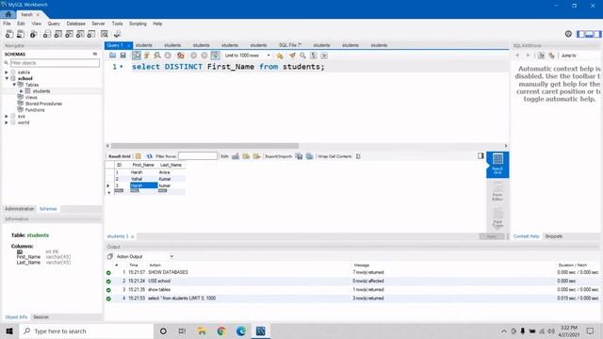This screenshot has height=339, width=603.
Task: Open the Form Editor side panel
Action: (497, 191)
